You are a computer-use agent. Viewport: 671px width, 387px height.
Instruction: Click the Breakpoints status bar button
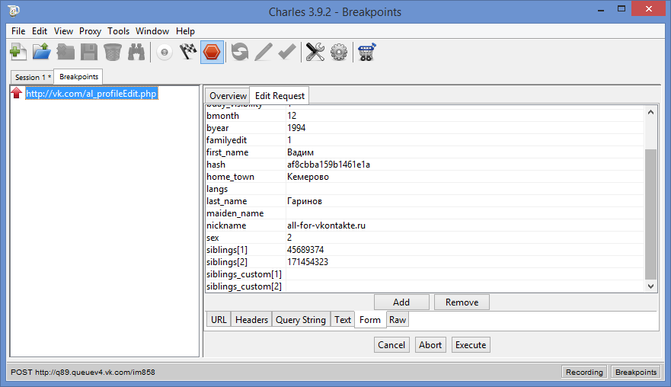[x=636, y=372]
